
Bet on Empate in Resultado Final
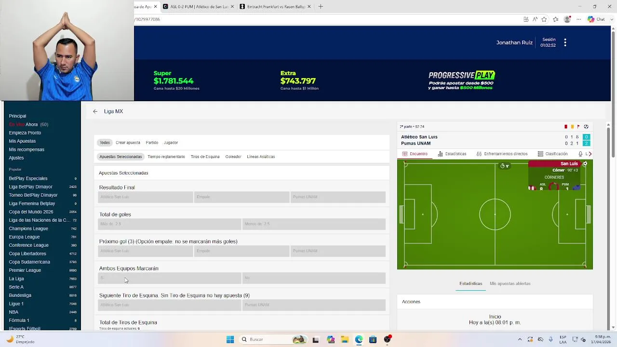(x=241, y=197)
